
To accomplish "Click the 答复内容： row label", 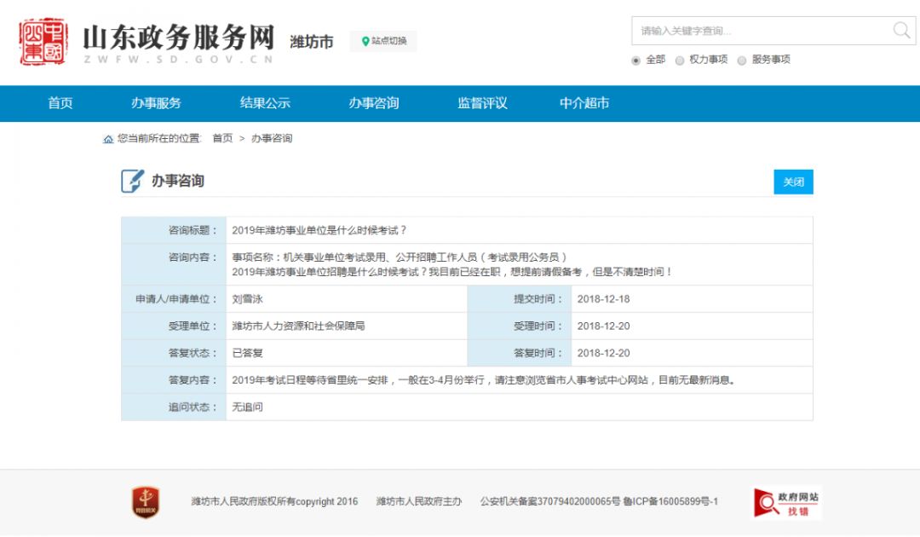I will click(193, 380).
